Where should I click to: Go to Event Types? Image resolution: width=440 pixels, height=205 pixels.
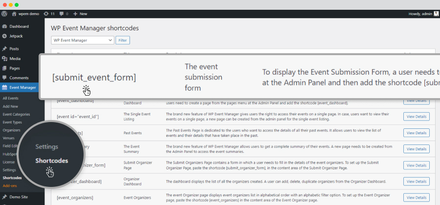tap(12, 123)
